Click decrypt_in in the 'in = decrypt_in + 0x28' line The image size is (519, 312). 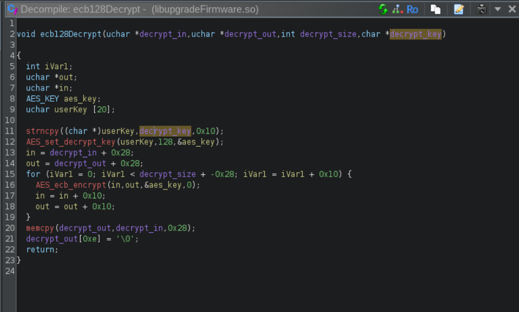[x=73, y=152]
